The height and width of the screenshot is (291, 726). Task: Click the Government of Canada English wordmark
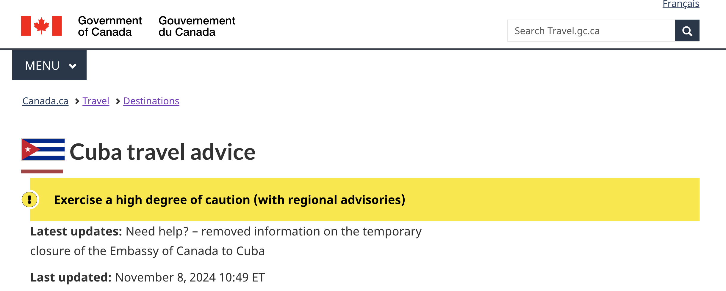click(x=110, y=26)
